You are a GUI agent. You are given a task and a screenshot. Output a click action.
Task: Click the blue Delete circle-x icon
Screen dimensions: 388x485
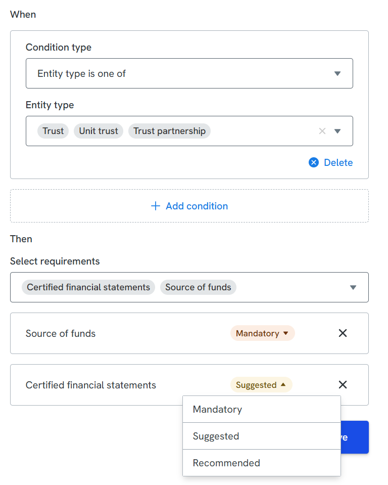314,162
